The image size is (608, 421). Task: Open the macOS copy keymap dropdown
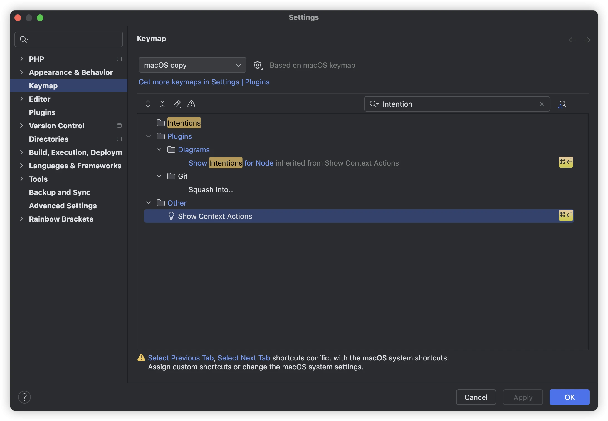[x=192, y=65]
